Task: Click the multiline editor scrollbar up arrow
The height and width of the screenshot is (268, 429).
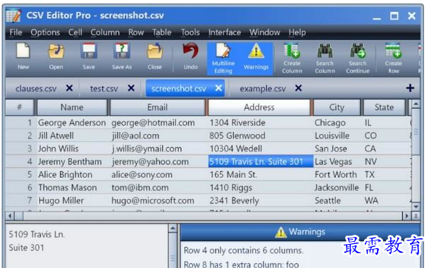Action: click(x=173, y=229)
